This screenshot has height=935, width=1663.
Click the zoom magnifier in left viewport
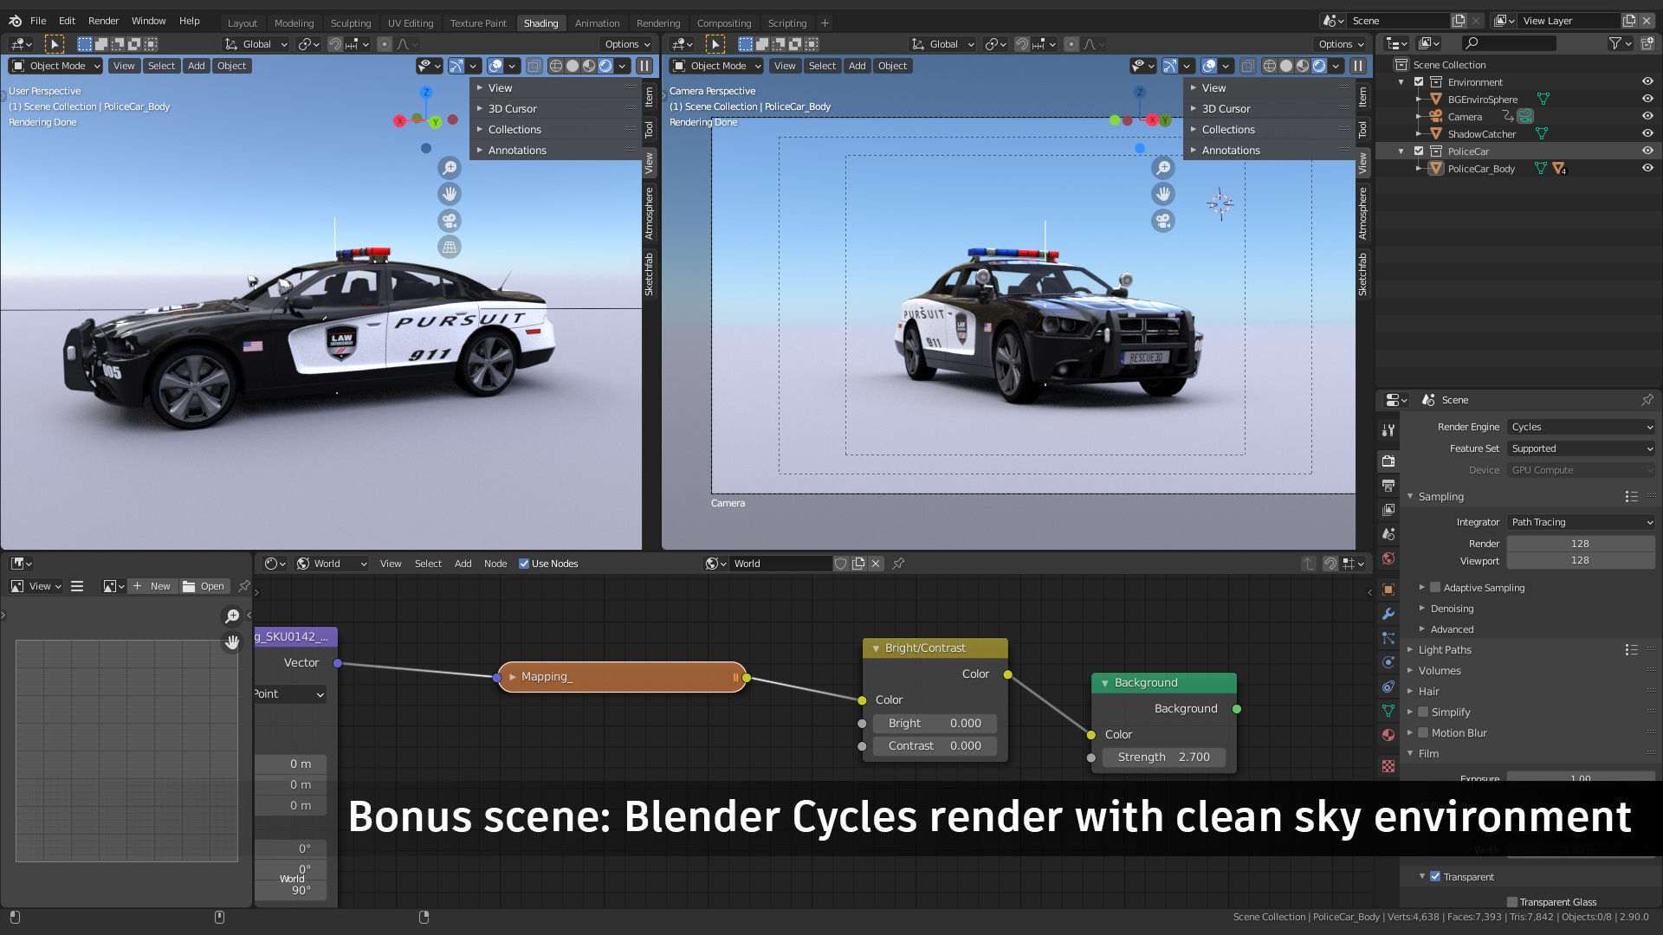450,167
